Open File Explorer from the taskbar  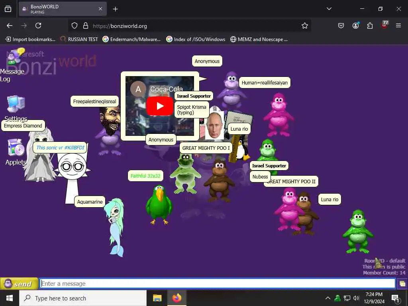[x=157, y=298]
